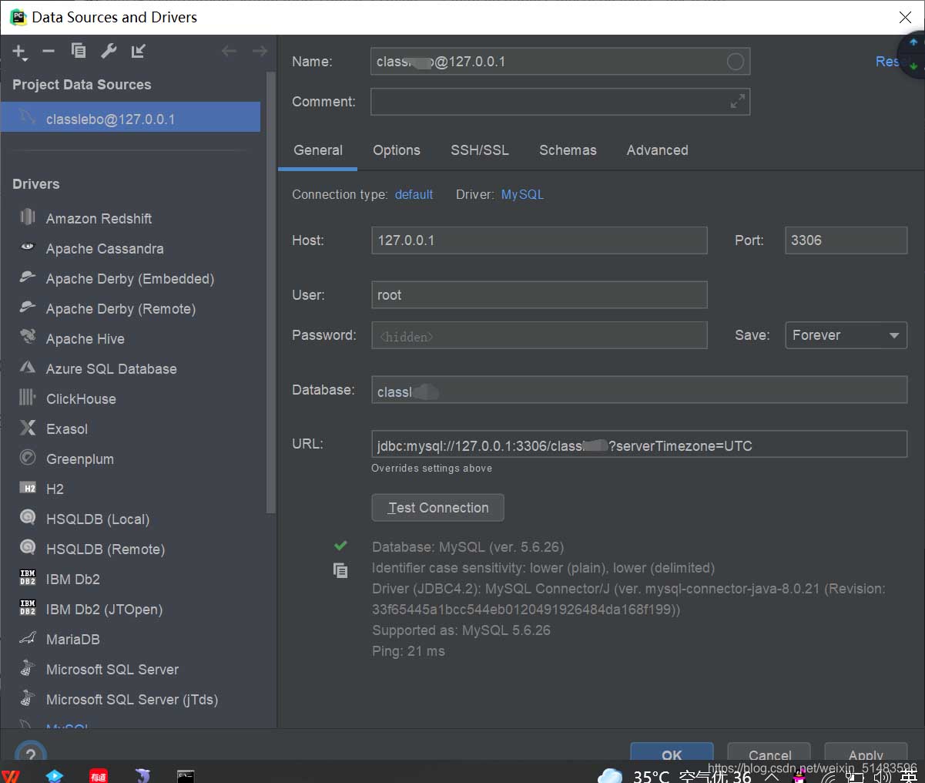Open driver settings wrench icon

point(109,51)
